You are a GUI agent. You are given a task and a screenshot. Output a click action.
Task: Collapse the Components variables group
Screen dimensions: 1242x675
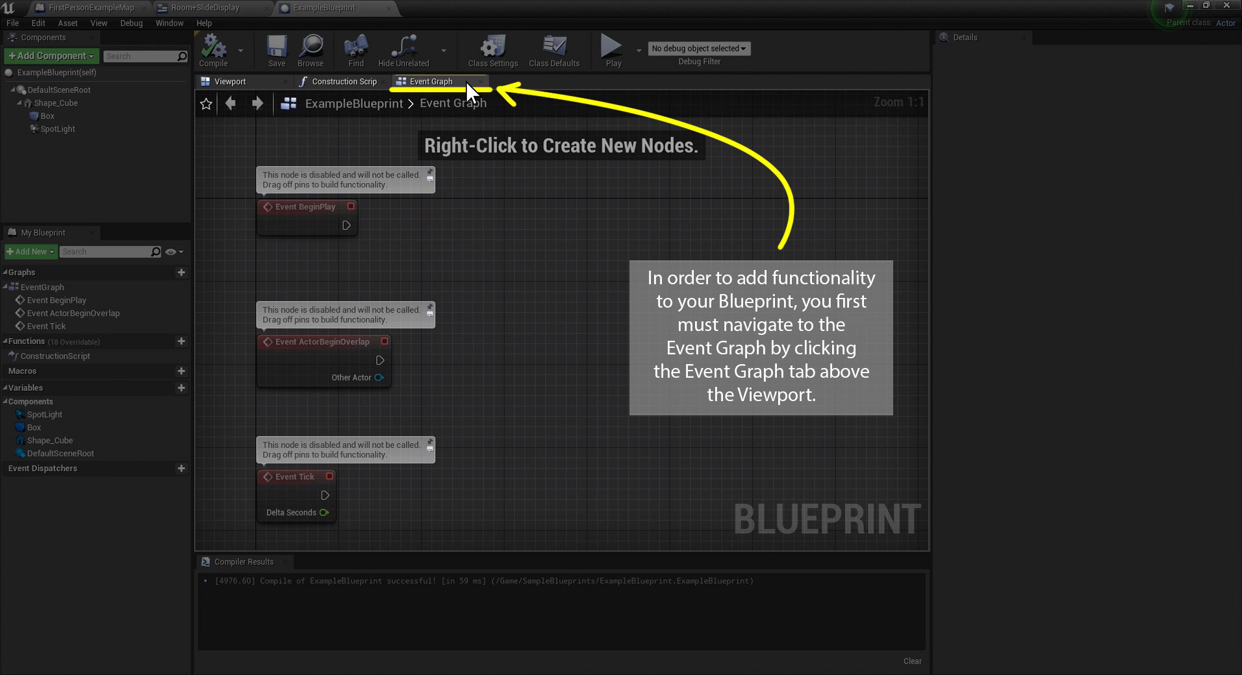[5, 402]
